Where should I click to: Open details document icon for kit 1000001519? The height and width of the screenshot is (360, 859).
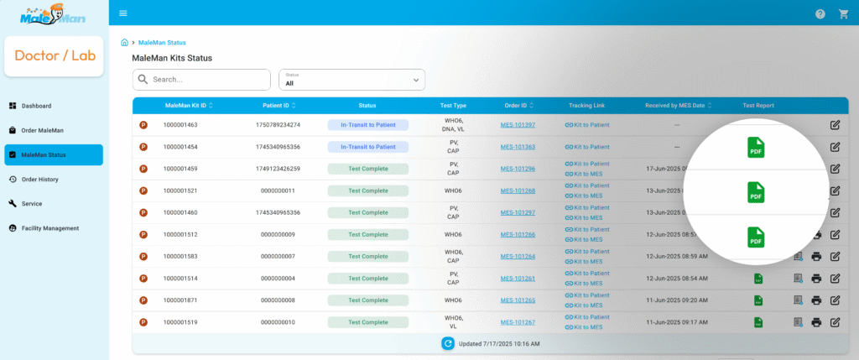[x=799, y=322]
